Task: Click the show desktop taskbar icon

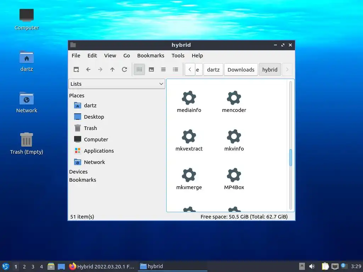Action: [61, 266]
